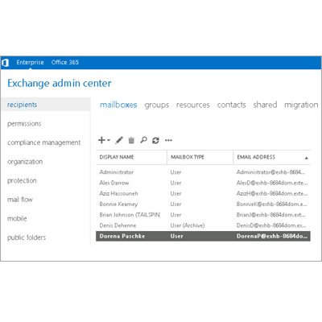Go to permissions in left navigation
This screenshot has height=322, width=322.
click(24, 124)
